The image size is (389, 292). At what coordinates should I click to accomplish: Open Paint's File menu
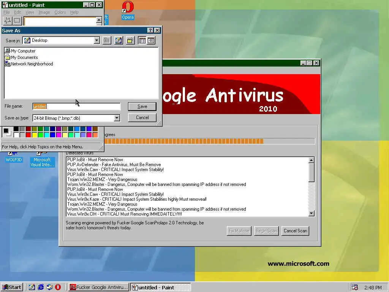point(6,12)
